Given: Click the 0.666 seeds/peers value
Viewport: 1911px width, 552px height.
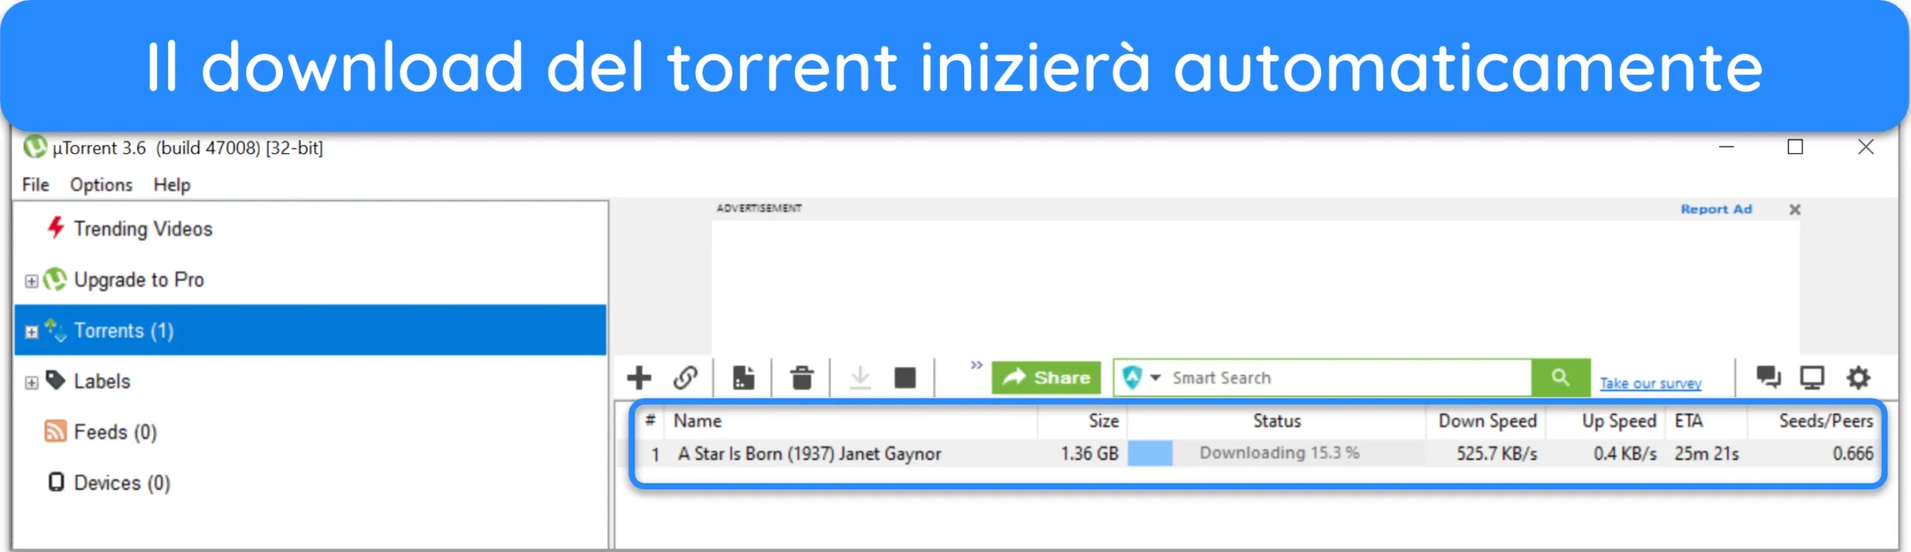Looking at the screenshot, I should click(1853, 454).
